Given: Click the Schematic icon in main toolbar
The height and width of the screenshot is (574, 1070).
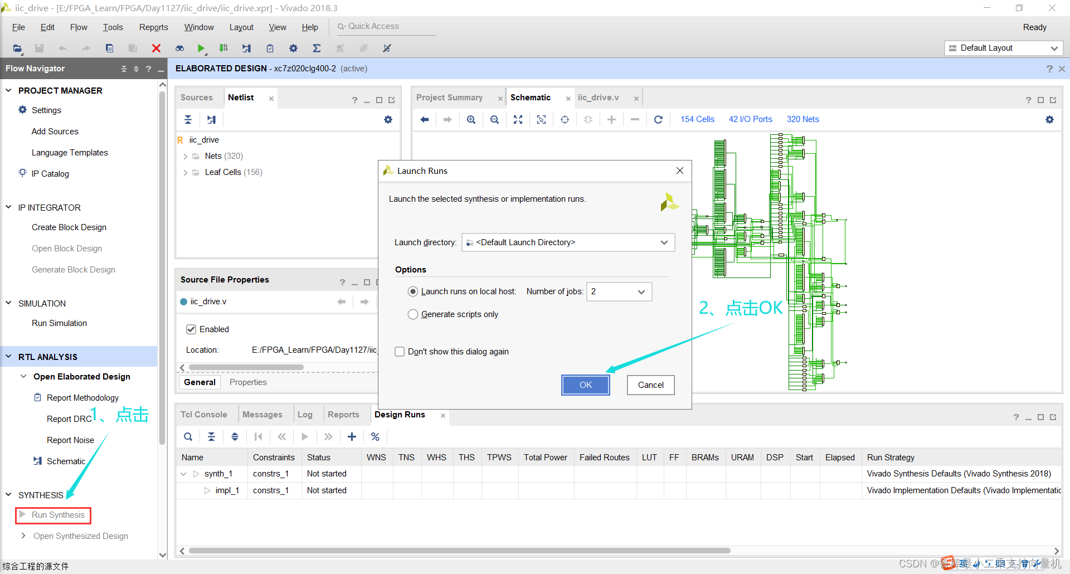Looking at the screenshot, I should [x=246, y=48].
